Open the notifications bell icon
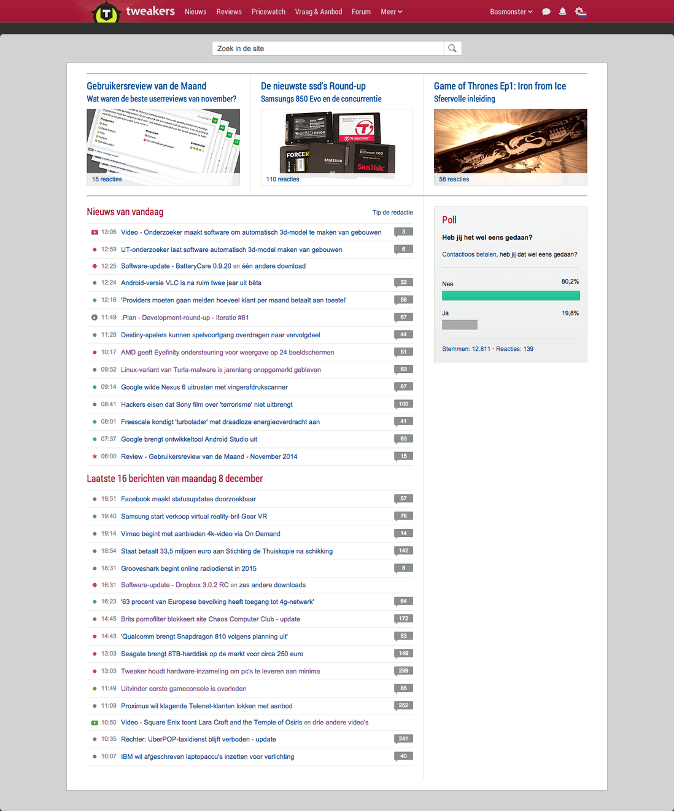 [562, 12]
